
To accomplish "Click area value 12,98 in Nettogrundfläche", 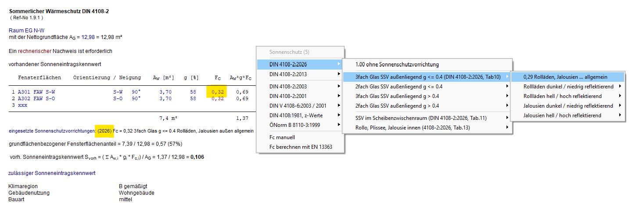I will 88,37.
